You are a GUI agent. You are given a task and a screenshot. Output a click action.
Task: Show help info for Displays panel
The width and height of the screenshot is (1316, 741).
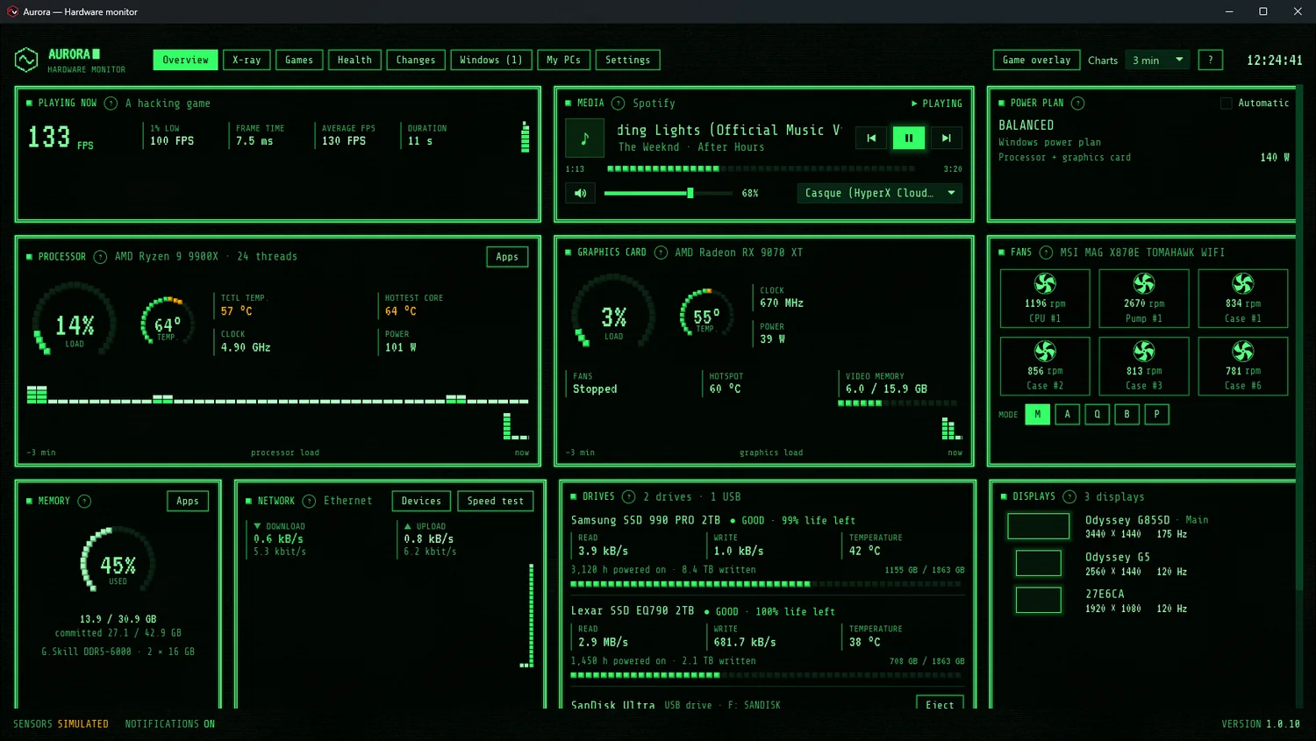point(1069,497)
